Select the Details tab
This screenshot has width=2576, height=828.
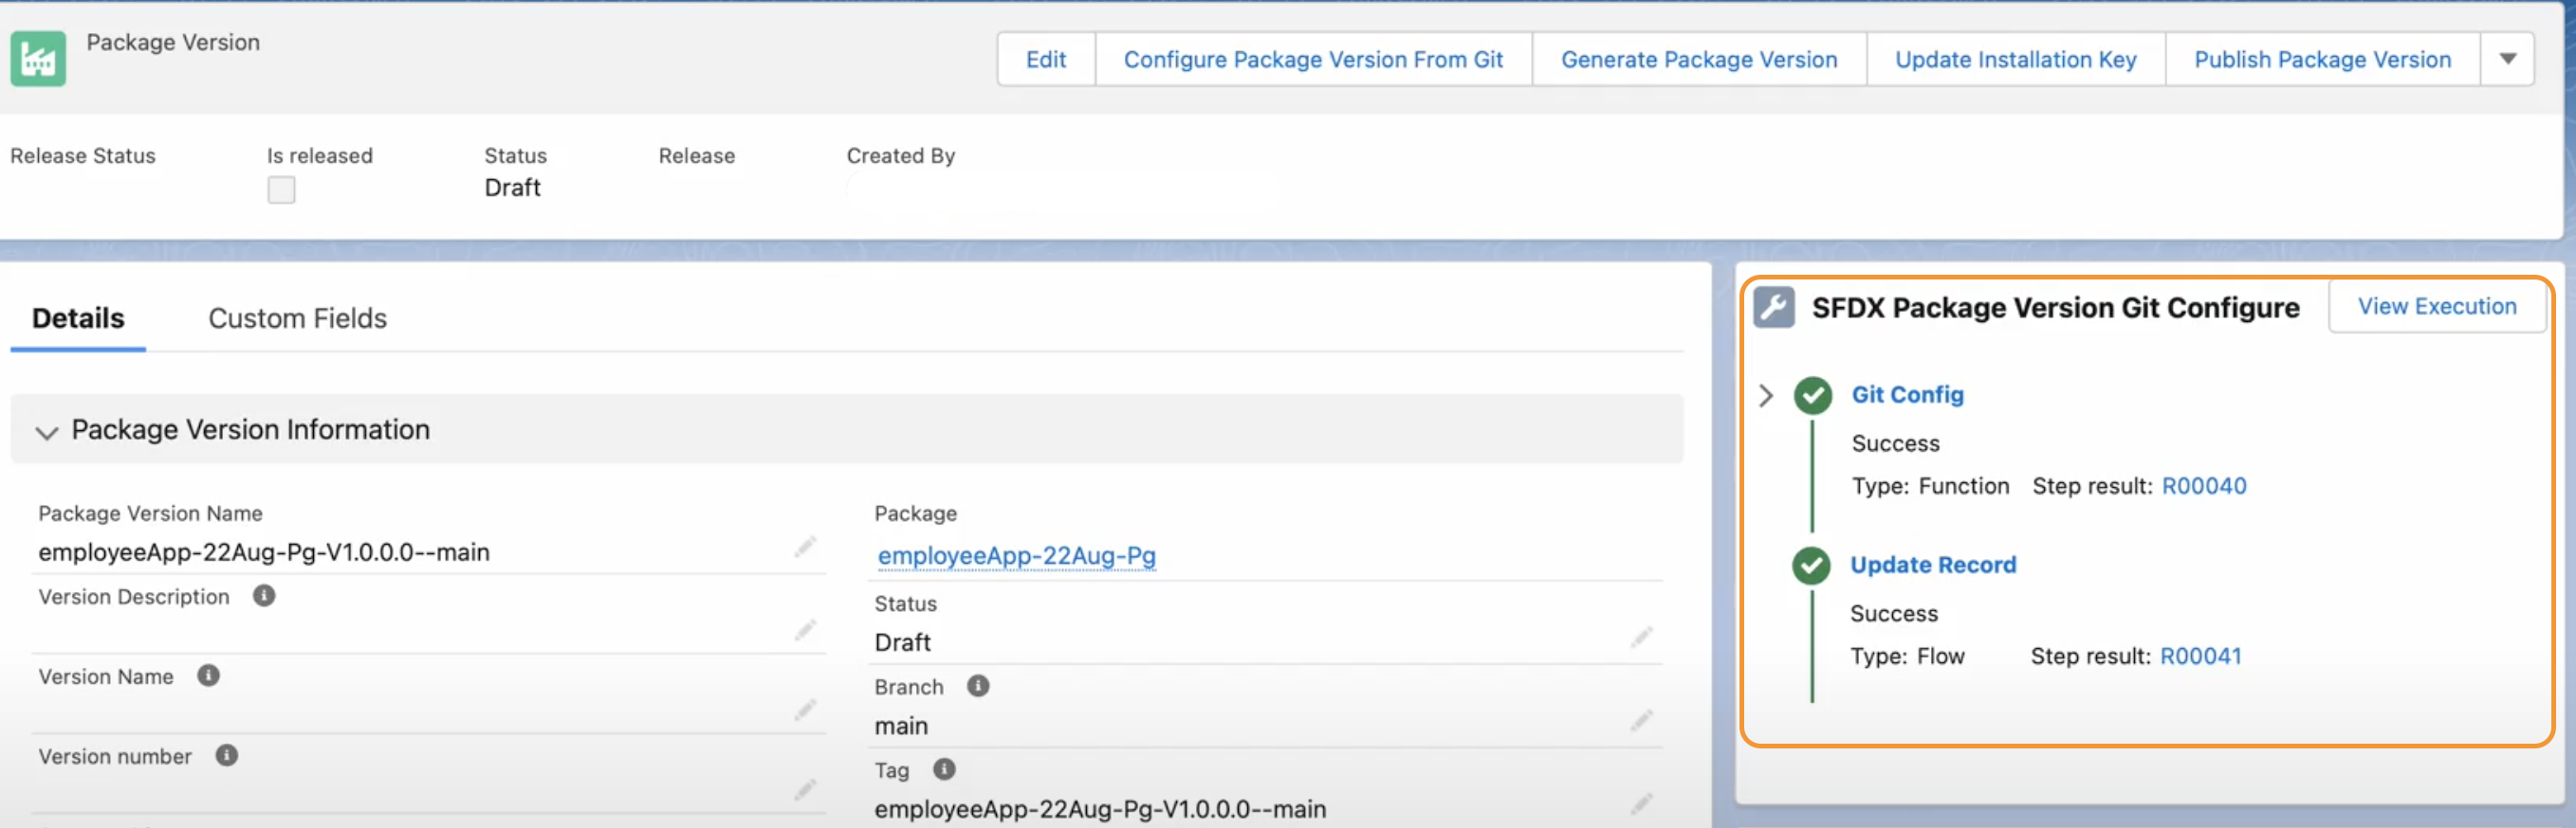coord(78,318)
